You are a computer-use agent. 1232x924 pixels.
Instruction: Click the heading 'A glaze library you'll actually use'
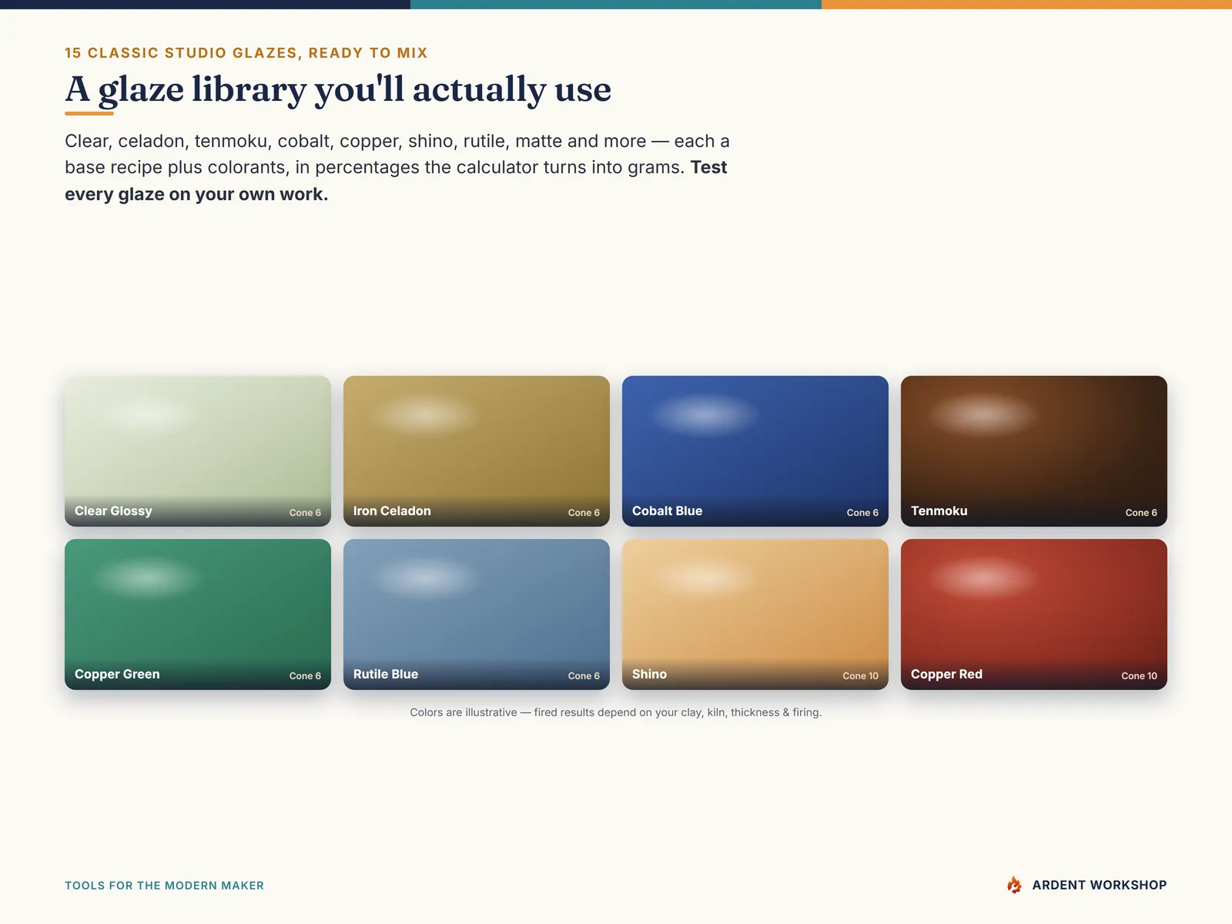click(x=338, y=89)
